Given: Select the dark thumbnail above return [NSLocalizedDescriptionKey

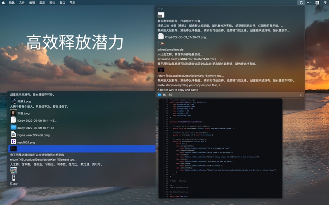Looking at the screenshot, I should (x=161, y=70).
